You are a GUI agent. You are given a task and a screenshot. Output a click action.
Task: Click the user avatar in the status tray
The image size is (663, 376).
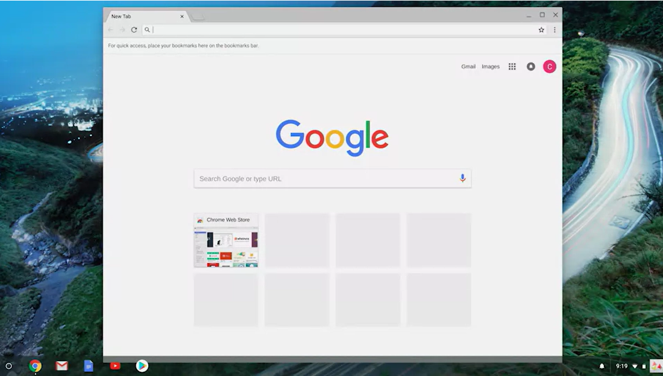(x=656, y=366)
